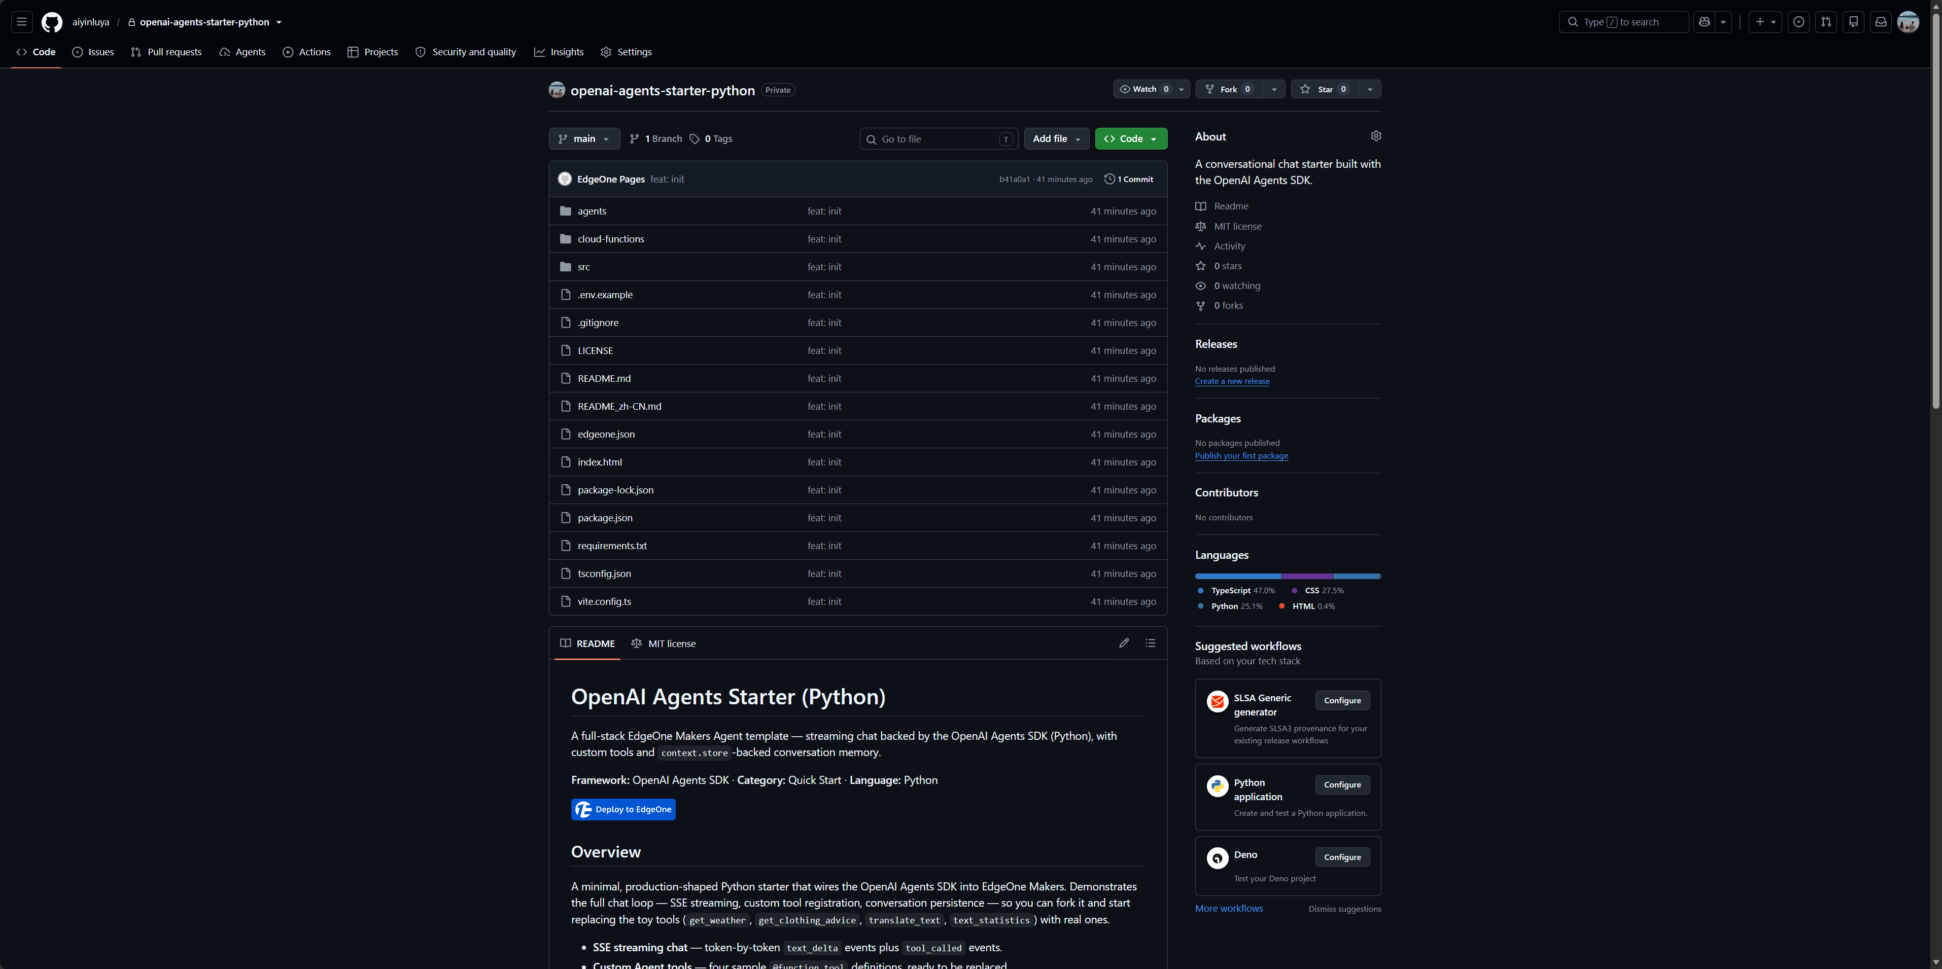
Task: Open the user profile avatar menu
Action: [1908, 22]
